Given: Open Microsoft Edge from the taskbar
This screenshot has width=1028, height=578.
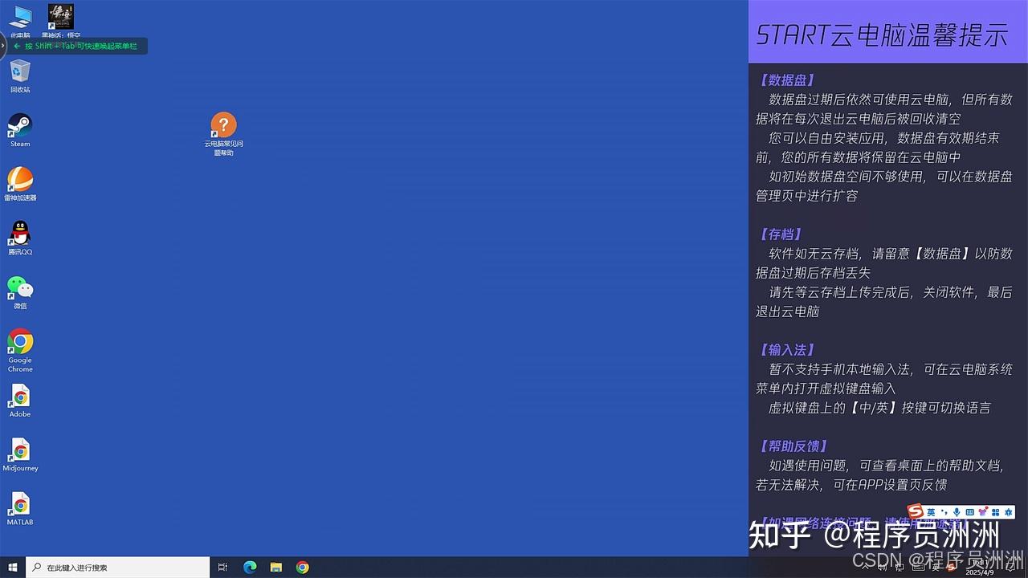Looking at the screenshot, I should click(x=250, y=567).
